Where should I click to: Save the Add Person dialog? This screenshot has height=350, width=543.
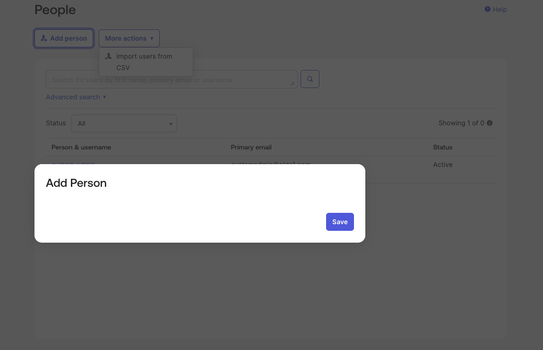coord(340,222)
